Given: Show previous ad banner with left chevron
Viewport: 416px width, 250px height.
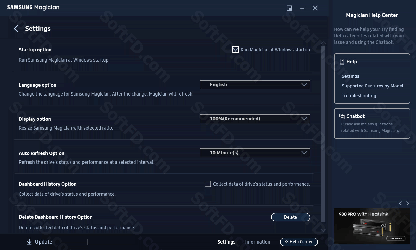Looking at the screenshot, I should (400, 203).
